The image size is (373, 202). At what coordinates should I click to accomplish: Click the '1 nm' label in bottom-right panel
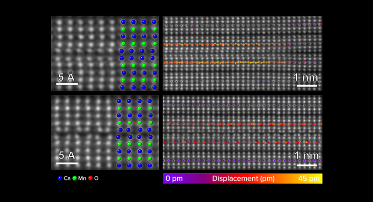[306, 155]
